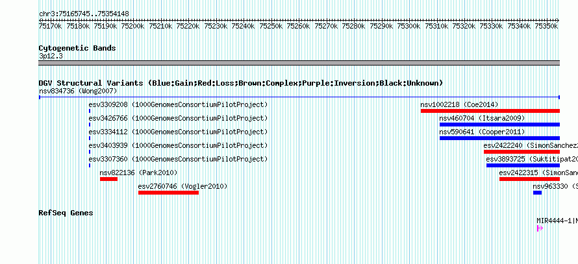Select the blue nsv590641 gain bar

tap(499, 138)
